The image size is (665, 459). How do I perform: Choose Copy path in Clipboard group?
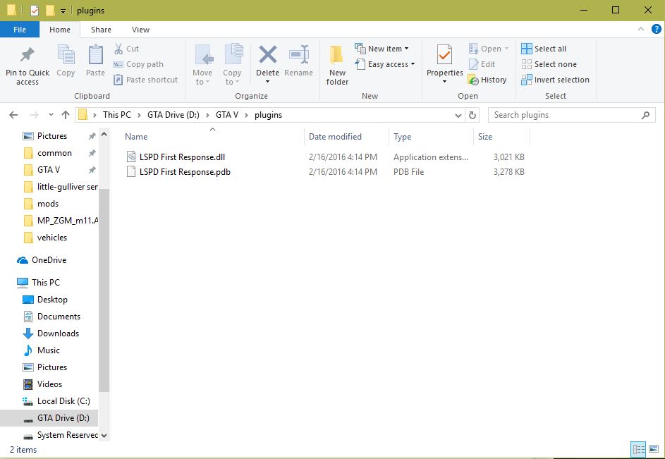pyautogui.click(x=138, y=64)
